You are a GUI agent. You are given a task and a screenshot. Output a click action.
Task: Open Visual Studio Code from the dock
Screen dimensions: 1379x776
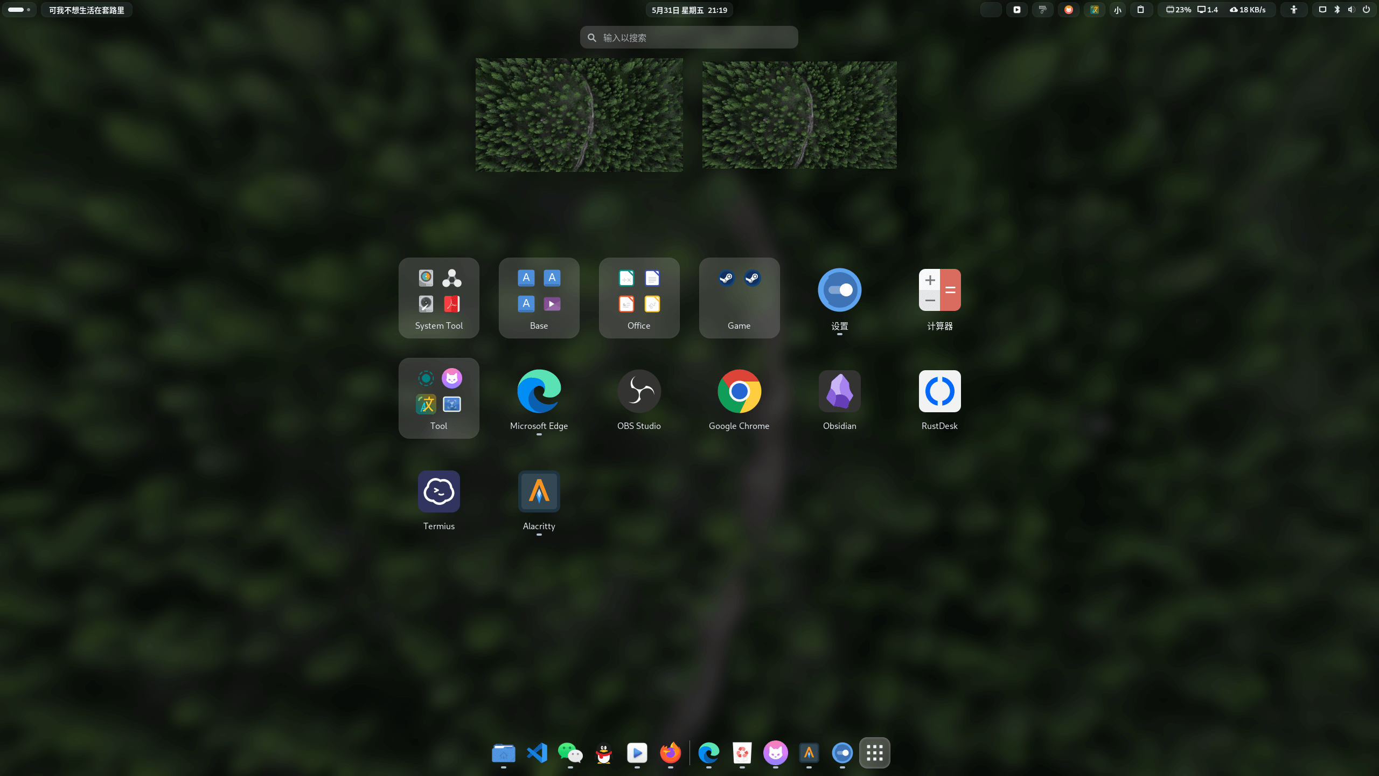pyautogui.click(x=537, y=753)
